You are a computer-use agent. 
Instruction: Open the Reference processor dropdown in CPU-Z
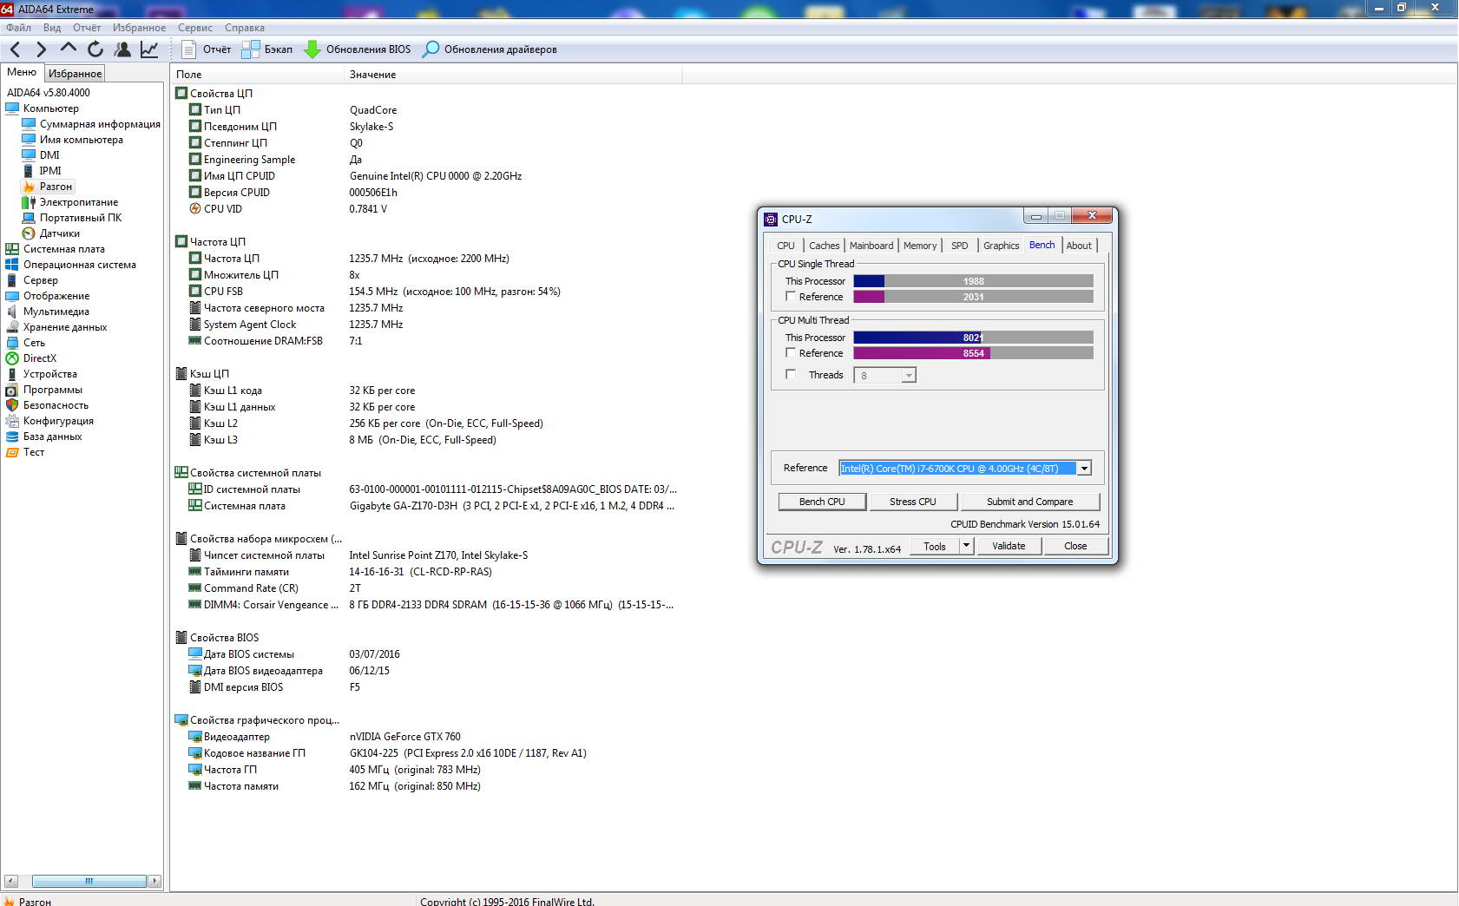(1084, 469)
